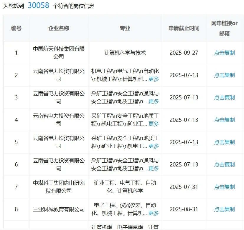
Task: Click deadline 2025-07-31
Action: click(x=184, y=187)
